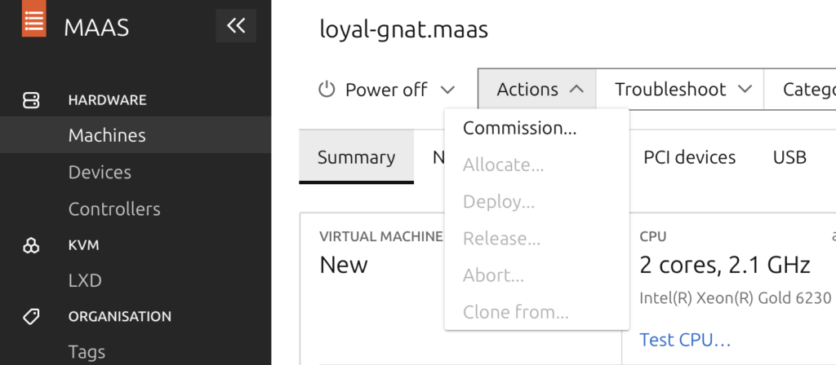
Task: Switch to the PCI devices tab
Action: [x=689, y=157]
